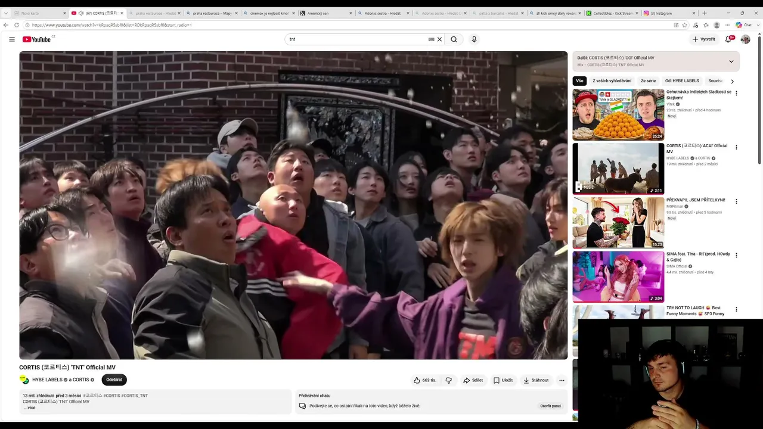Open more actions menu below the video
Screen dimensions: 763x429
(x=562, y=380)
